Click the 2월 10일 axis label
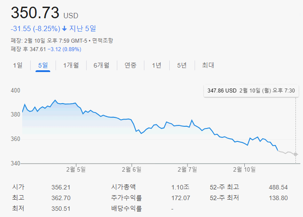 point(244,169)
